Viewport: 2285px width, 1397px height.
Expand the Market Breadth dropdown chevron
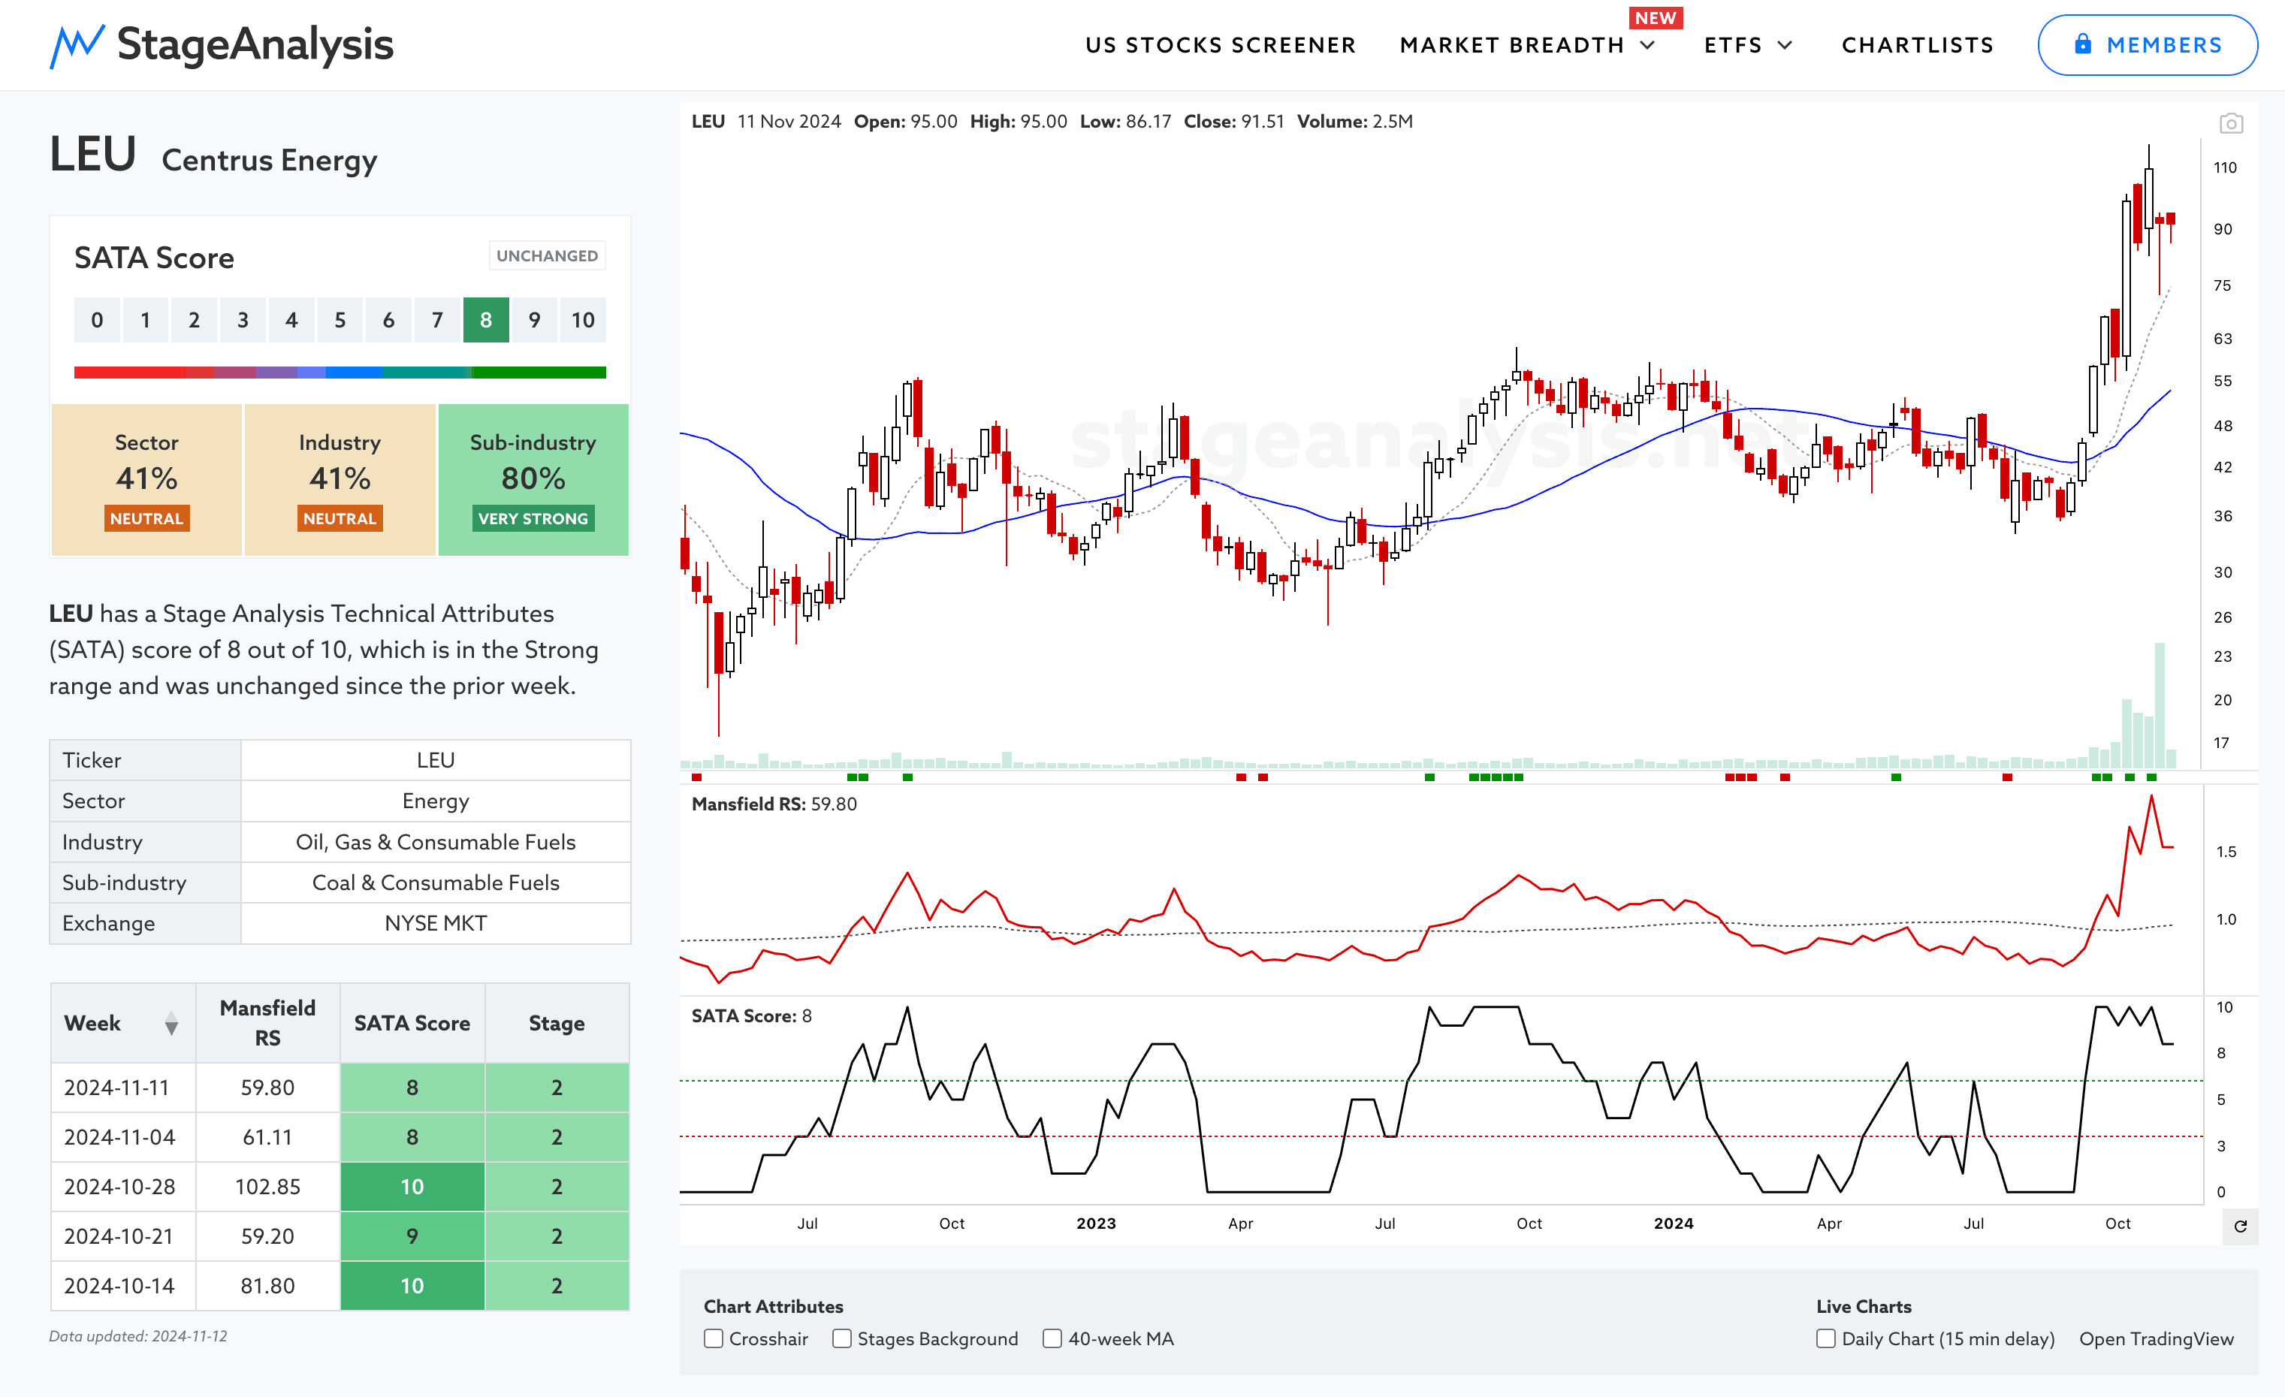[x=1648, y=45]
